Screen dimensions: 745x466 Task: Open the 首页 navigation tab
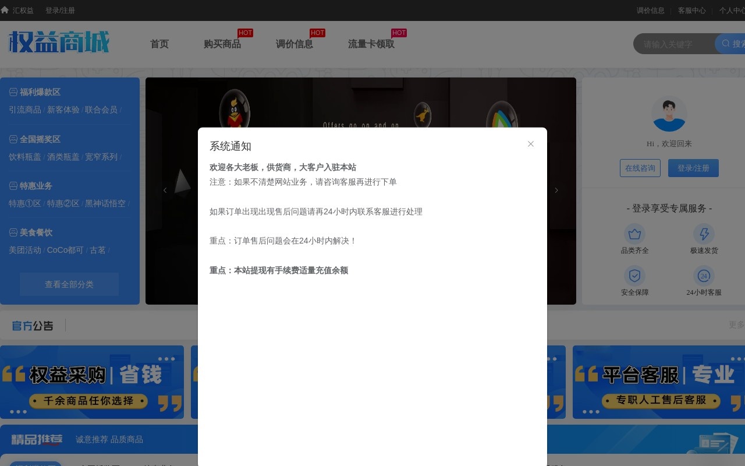pyautogui.click(x=159, y=44)
